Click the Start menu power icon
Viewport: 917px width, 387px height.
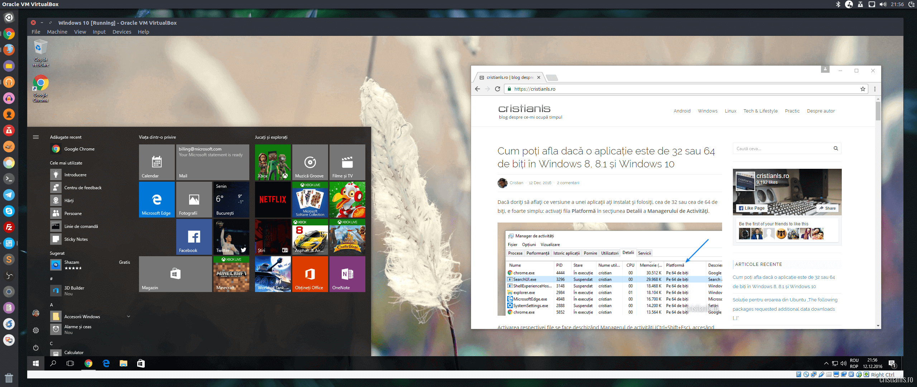pos(36,348)
